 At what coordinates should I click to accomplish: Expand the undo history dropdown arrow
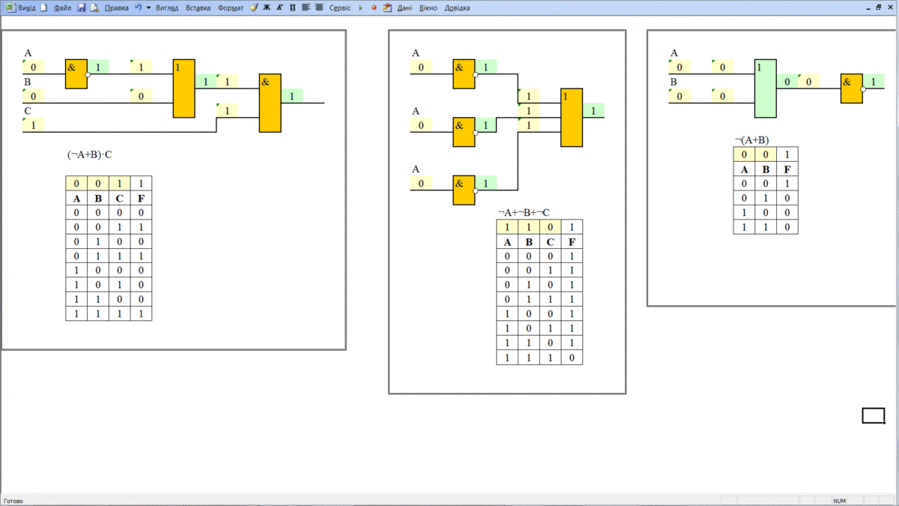click(148, 7)
